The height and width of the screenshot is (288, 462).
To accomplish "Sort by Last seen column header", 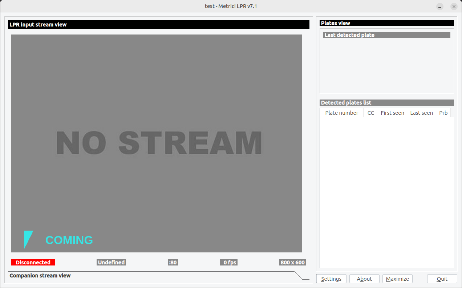I will 422,113.
